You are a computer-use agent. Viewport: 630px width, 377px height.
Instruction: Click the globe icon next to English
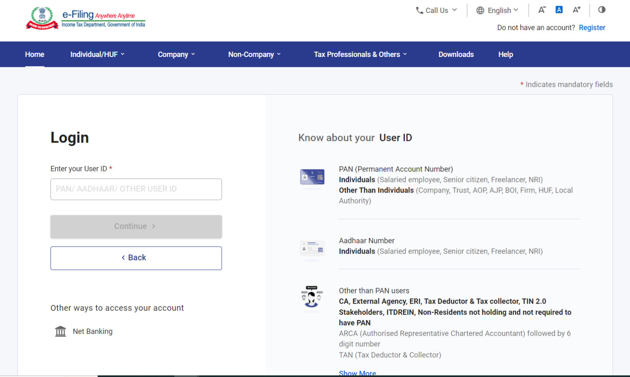click(x=480, y=11)
